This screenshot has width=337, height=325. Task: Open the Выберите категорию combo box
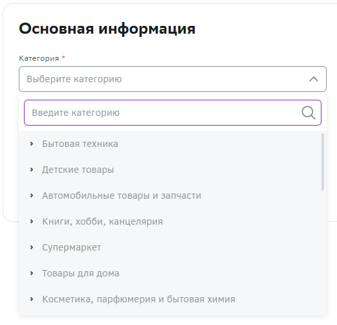pyautogui.click(x=173, y=79)
